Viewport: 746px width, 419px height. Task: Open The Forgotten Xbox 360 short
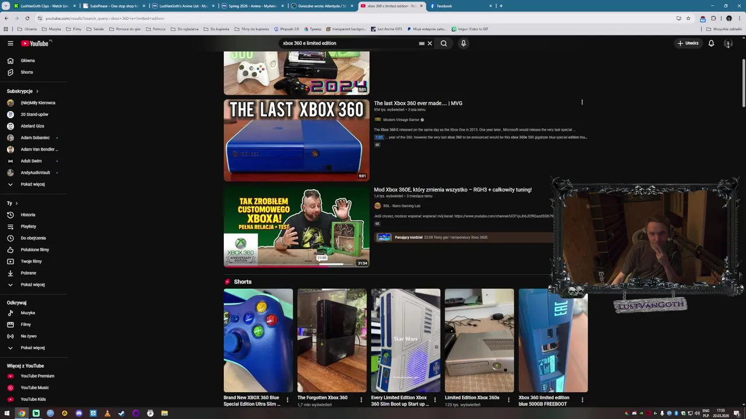[332, 340]
